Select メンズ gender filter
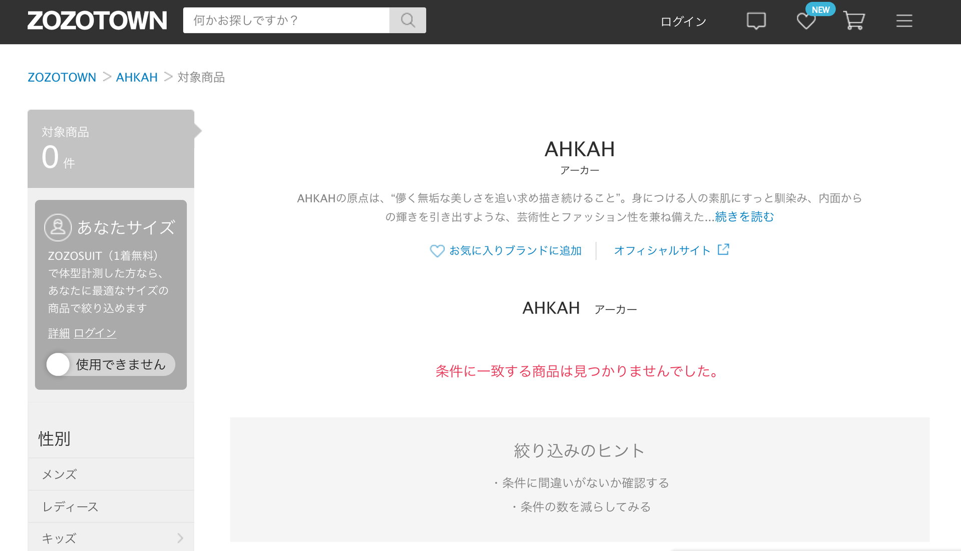Screen dimensions: 961x551 pyautogui.click(x=111, y=474)
